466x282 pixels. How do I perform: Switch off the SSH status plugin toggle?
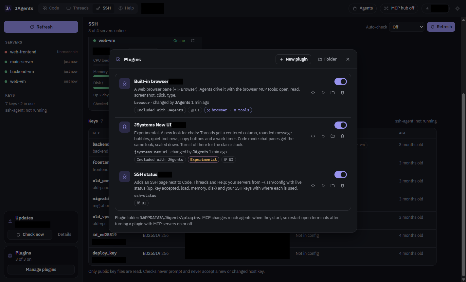(340, 175)
